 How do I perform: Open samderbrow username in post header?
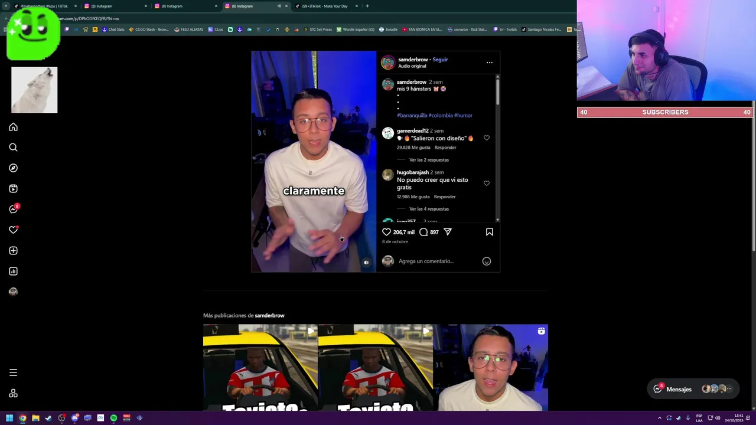point(413,60)
